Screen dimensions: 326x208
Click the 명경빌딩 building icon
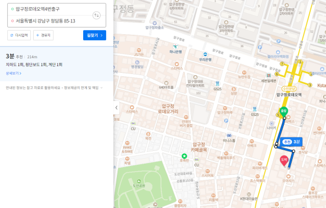[x=137, y=62]
